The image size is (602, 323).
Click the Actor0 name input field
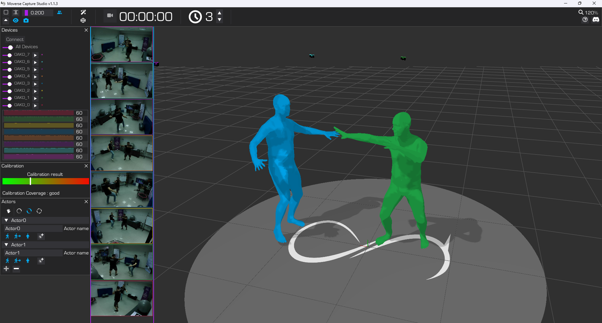click(33, 228)
